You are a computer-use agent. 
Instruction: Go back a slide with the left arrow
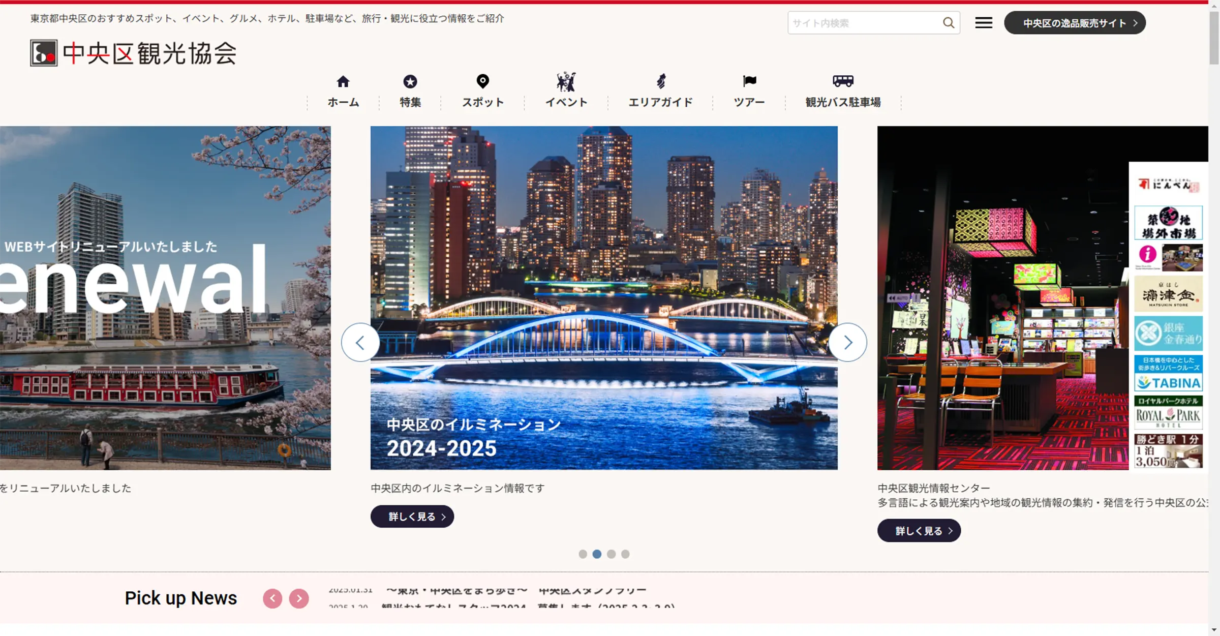coord(360,342)
